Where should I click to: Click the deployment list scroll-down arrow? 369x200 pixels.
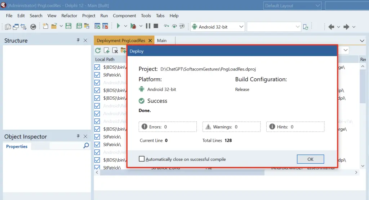coord(363,166)
